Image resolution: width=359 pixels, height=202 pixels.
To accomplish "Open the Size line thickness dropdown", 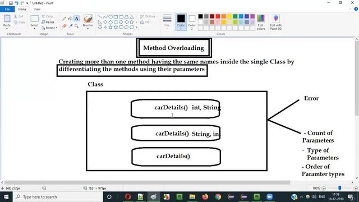I will (x=167, y=22).
